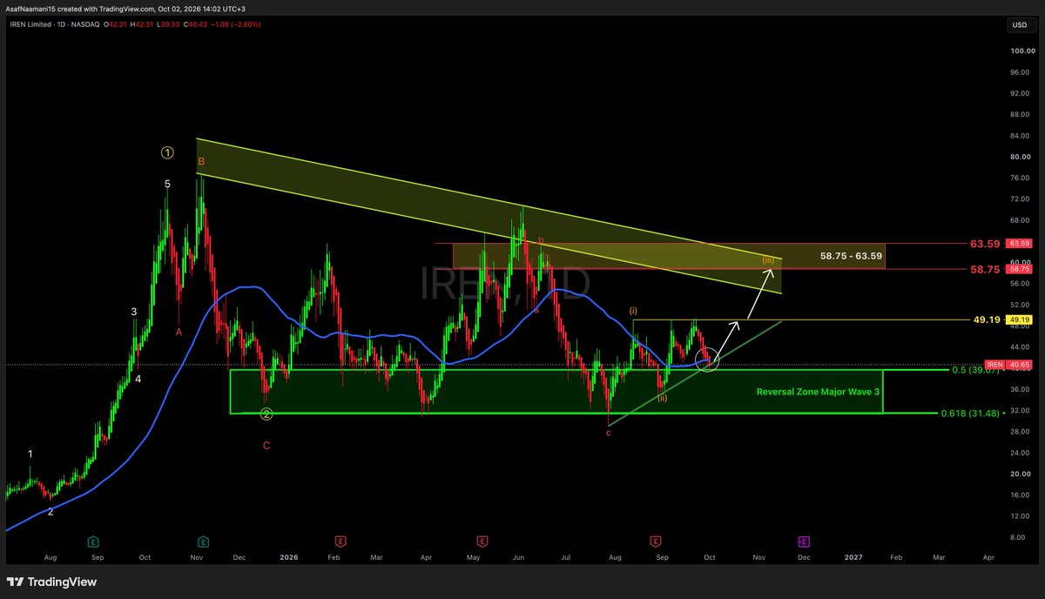Open the rightmost red earnings marker
Screen dimensions: 1045x599
coord(655,541)
